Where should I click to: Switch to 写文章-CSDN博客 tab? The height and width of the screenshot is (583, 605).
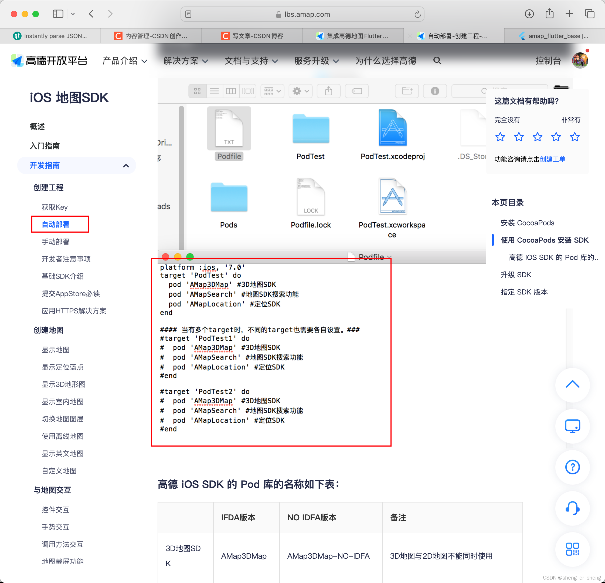[252, 36]
